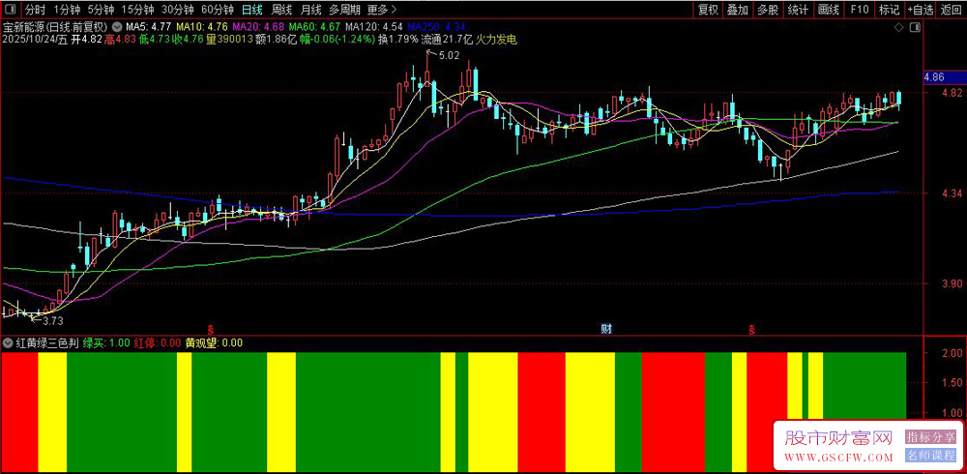Activate the 画线 drawing tool

[x=829, y=10]
